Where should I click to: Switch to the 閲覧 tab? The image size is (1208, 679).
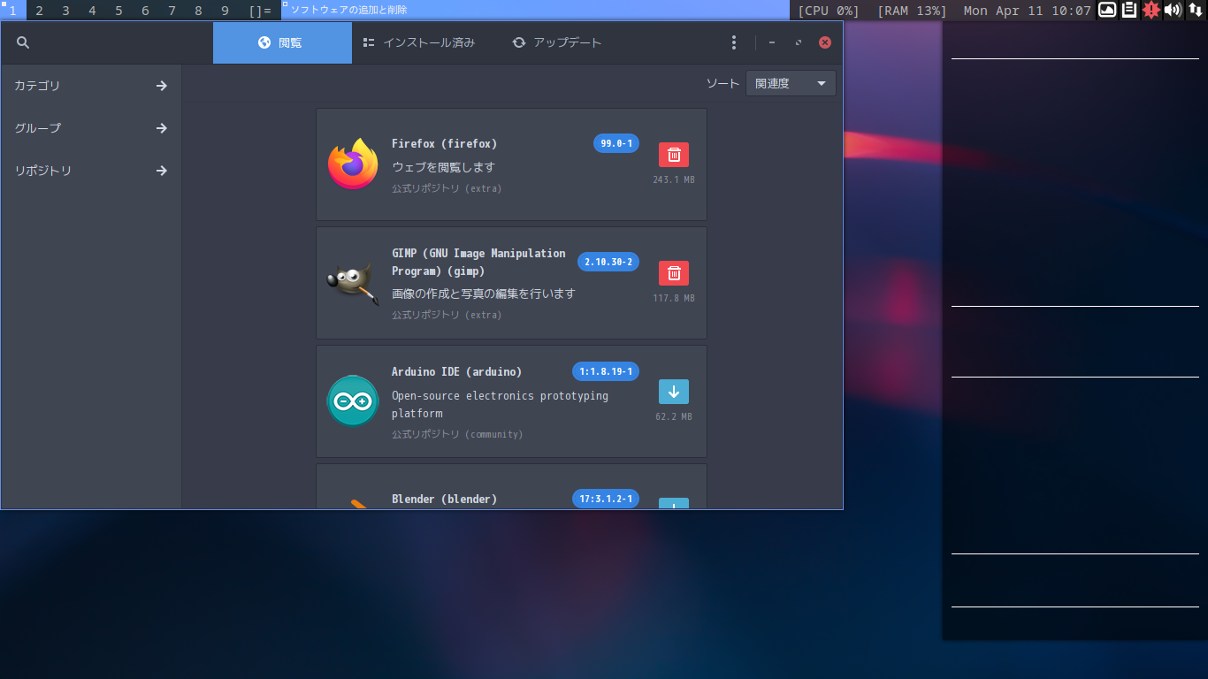pyautogui.click(x=282, y=42)
